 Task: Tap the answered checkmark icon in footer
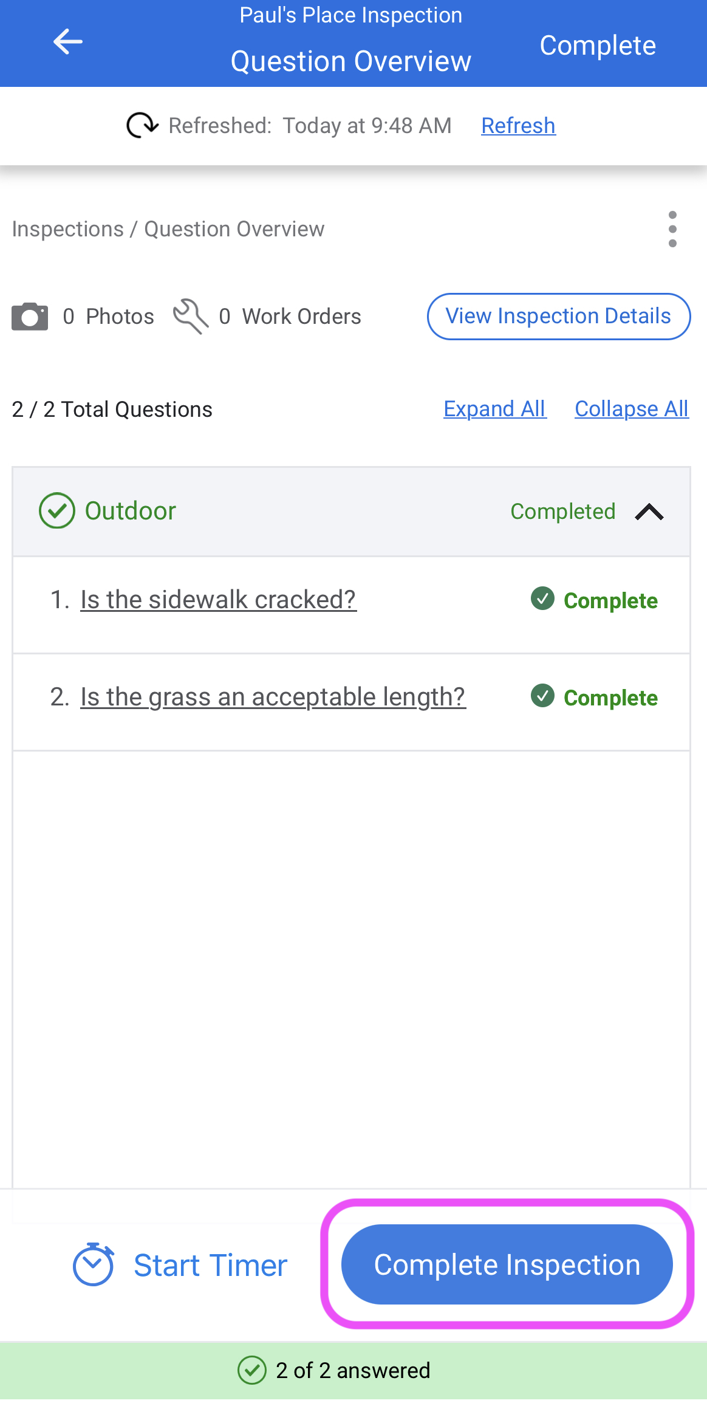click(251, 1370)
